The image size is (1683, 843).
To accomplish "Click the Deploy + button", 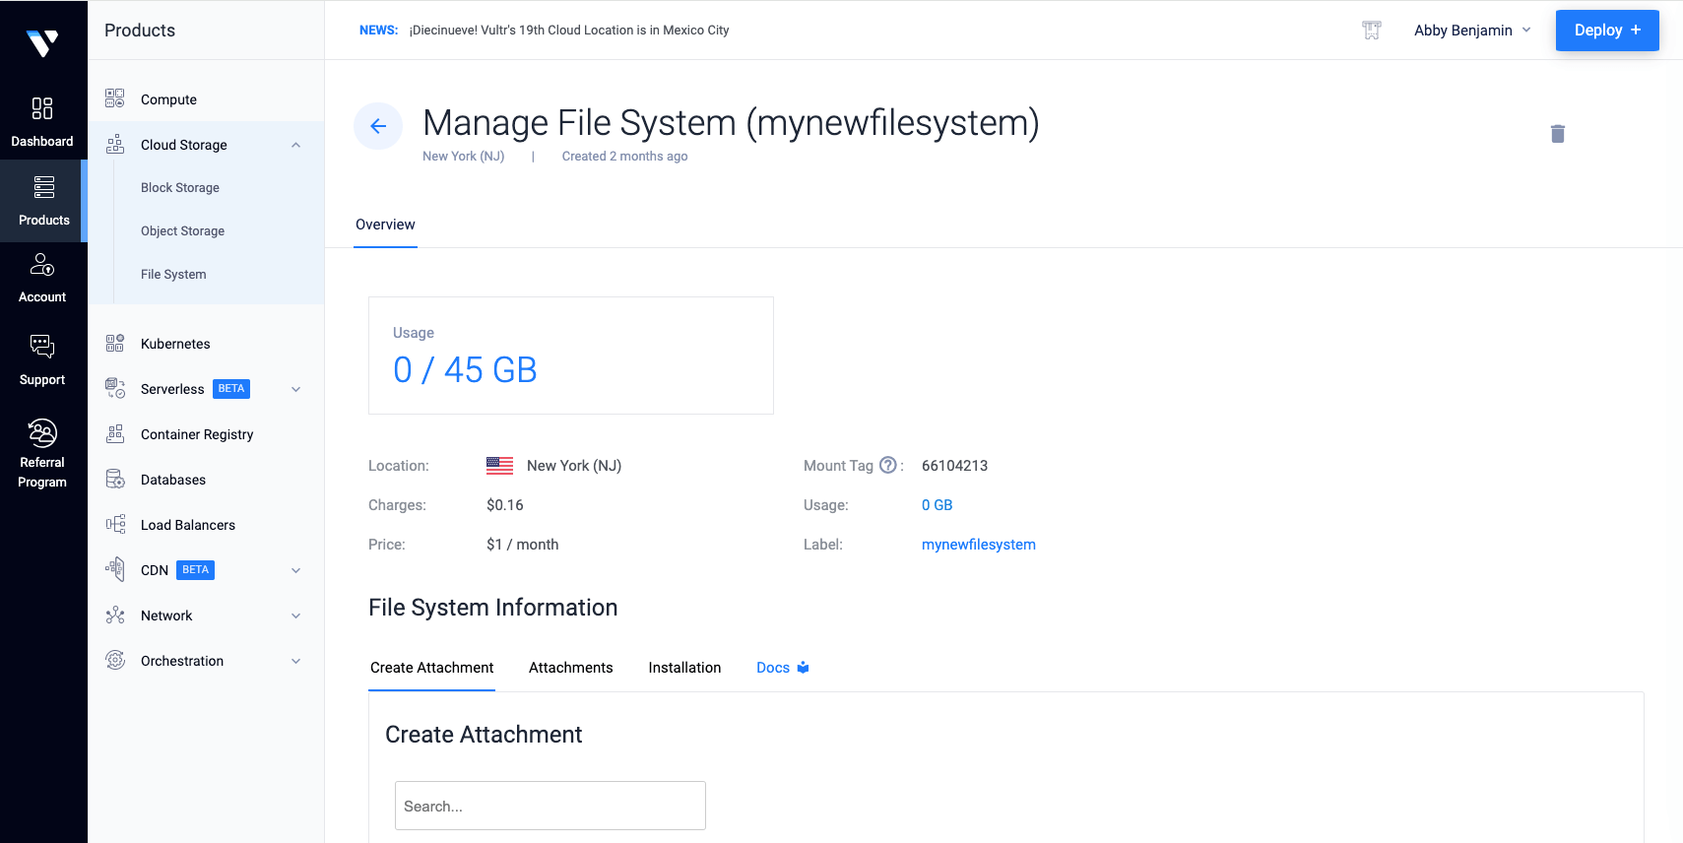I will [x=1607, y=31].
